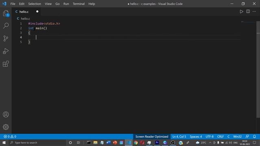Screen dimensions: 260x146
Task: Open Chrome from the taskbar
Action: pos(136,142)
